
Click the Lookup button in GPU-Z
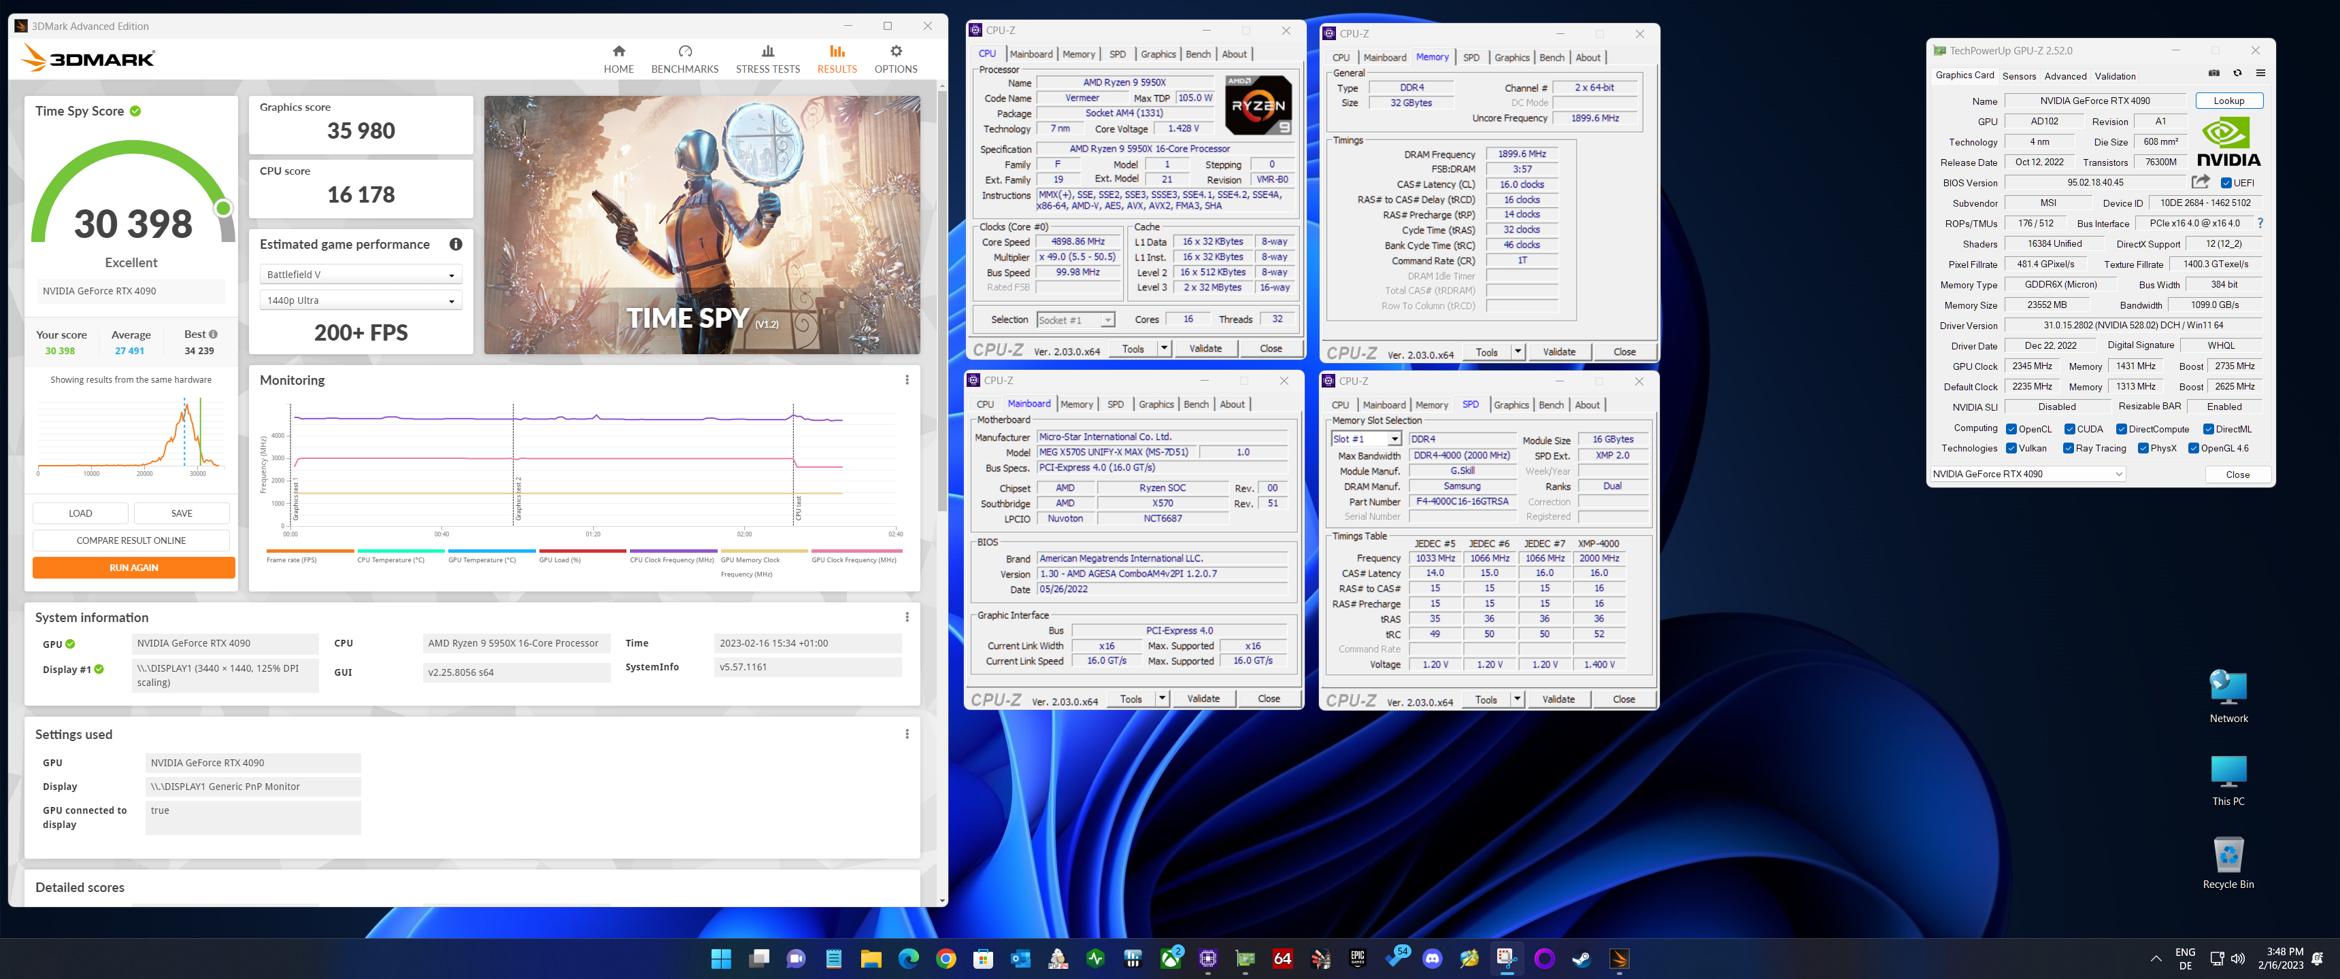point(2228,101)
